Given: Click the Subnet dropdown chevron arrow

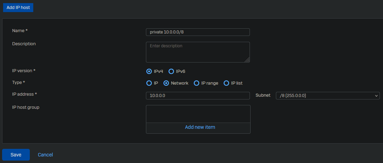Looking at the screenshot, I should click(x=377, y=96).
